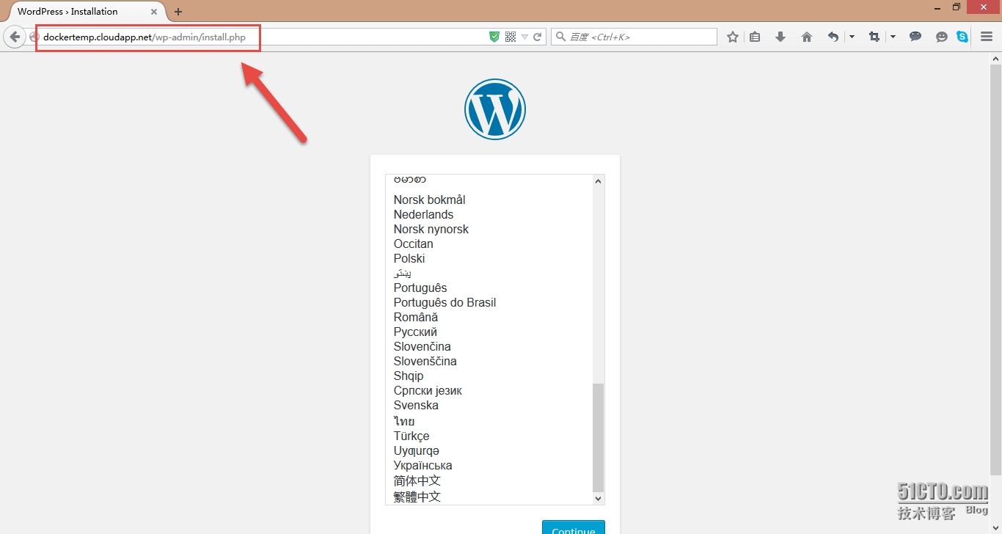This screenshot has width=1002, height=534.
Task: Go to the home page icon
Action: click(x=807, y=37)
